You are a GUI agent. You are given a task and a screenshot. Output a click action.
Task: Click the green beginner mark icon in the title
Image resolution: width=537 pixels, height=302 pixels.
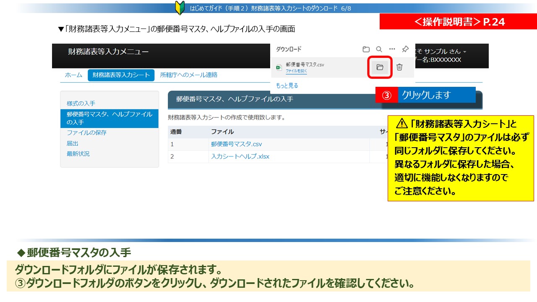click(180, 8)
